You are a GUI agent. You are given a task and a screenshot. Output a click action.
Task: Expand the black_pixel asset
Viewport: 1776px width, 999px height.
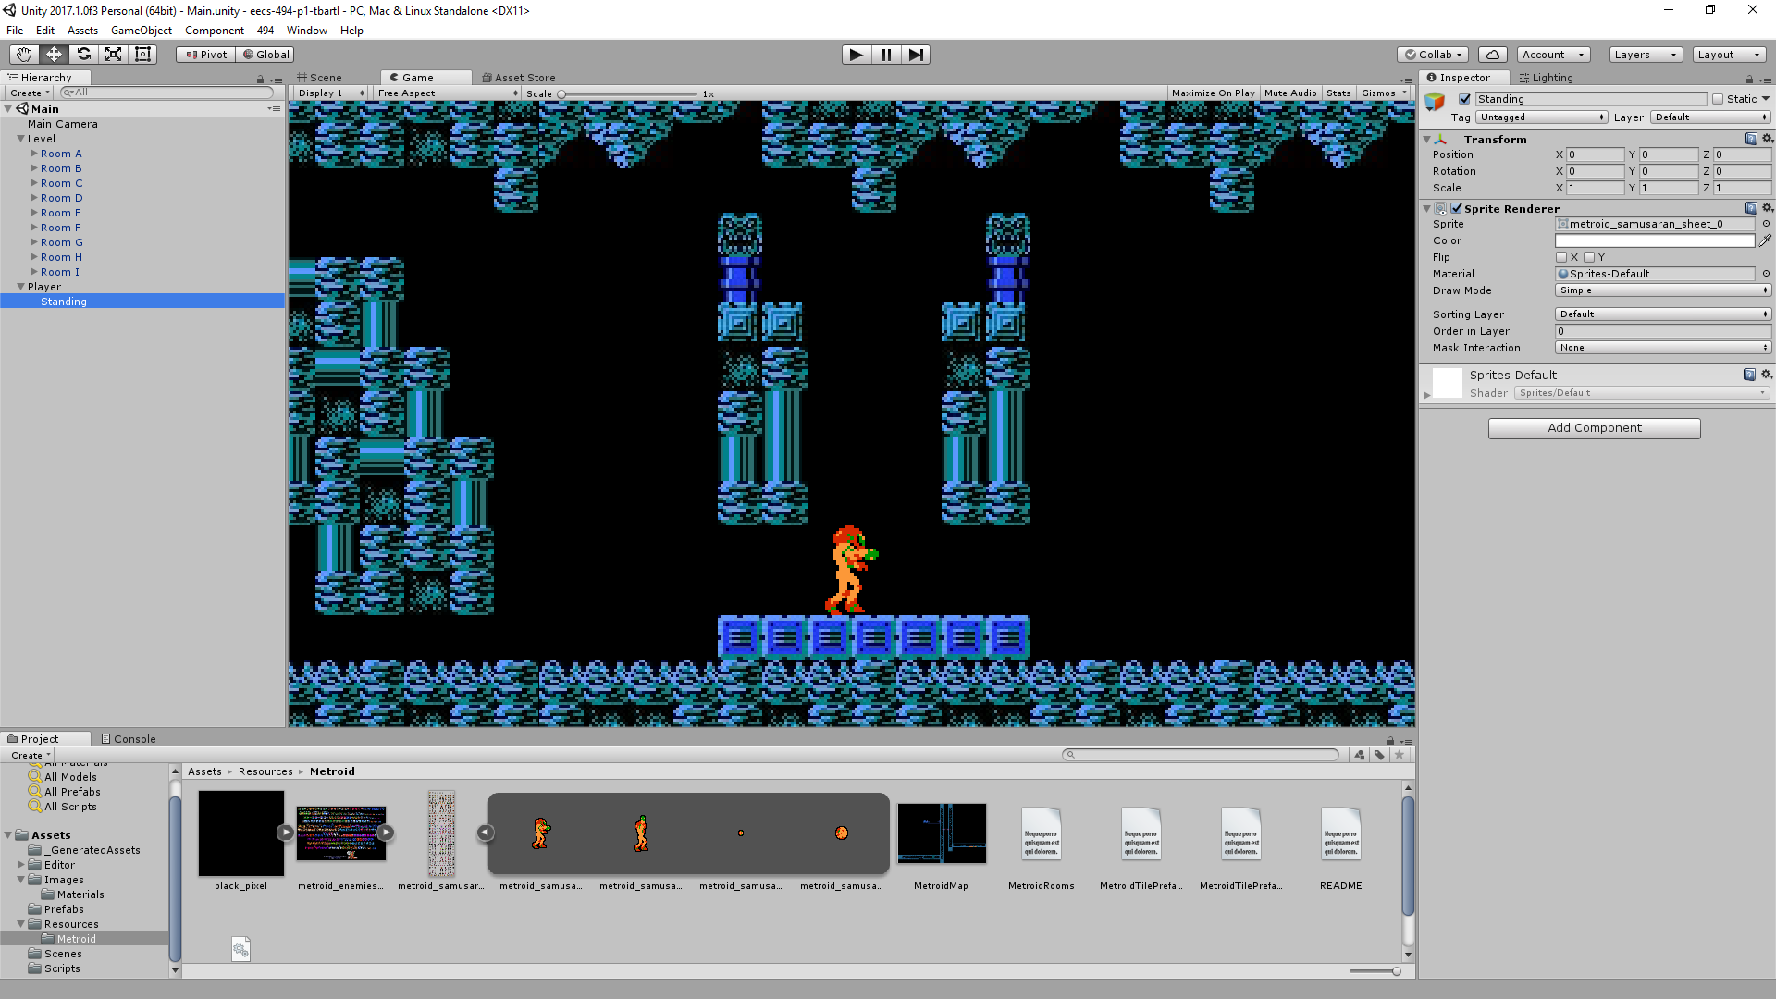(285, 832)
